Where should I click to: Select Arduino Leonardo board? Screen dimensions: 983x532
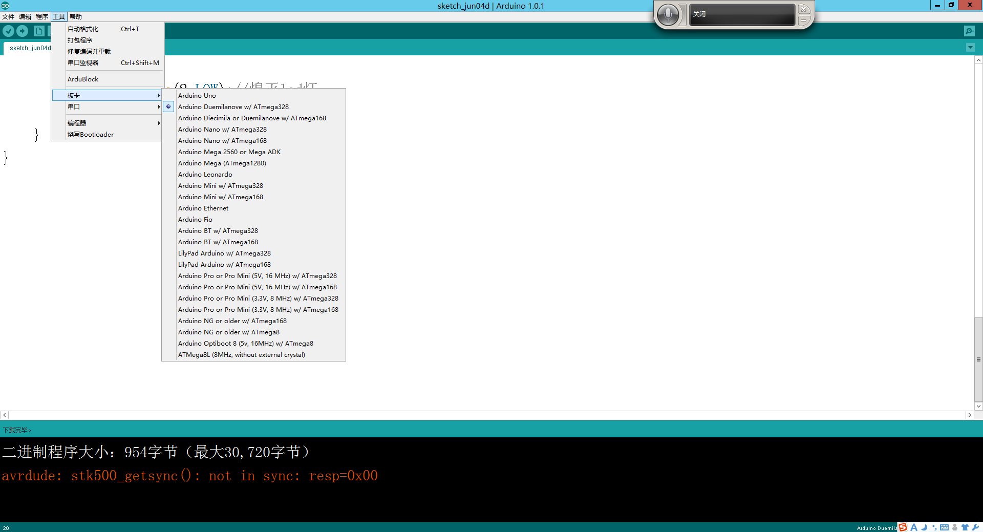[253, 174]
